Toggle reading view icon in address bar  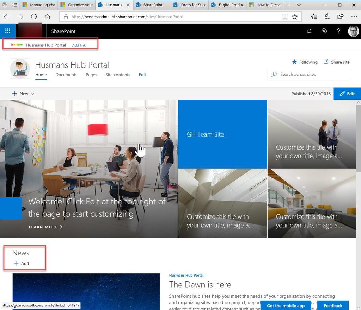pos(285,17)
